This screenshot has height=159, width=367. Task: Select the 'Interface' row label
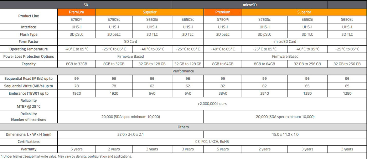tap(29, 27)
